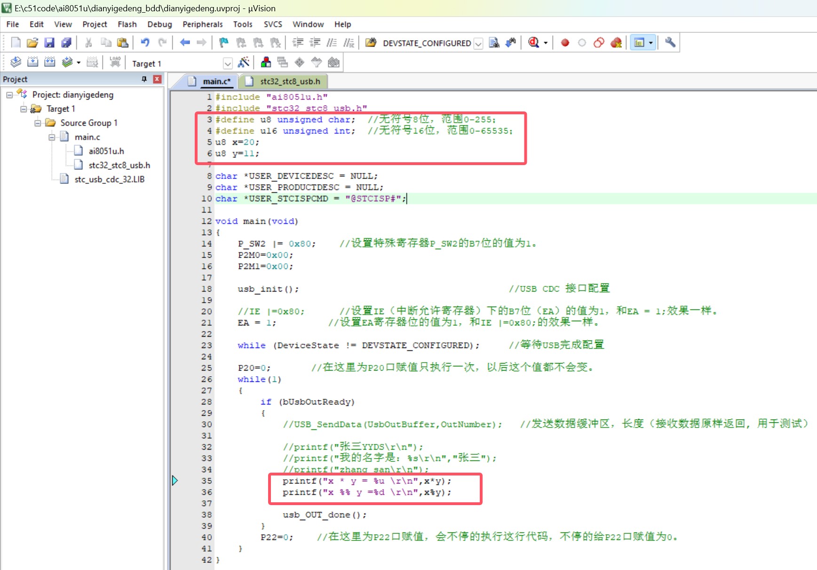Disable all breakpoints double-circle icon
Image resolution: width=817 pixels, height=570 pixels.
[599, 43]
